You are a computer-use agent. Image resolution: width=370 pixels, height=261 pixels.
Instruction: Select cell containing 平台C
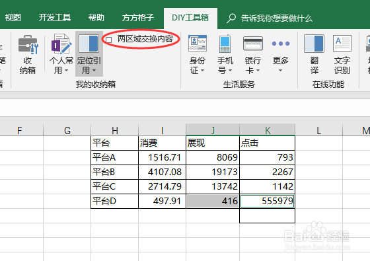[x=115, y=186]
